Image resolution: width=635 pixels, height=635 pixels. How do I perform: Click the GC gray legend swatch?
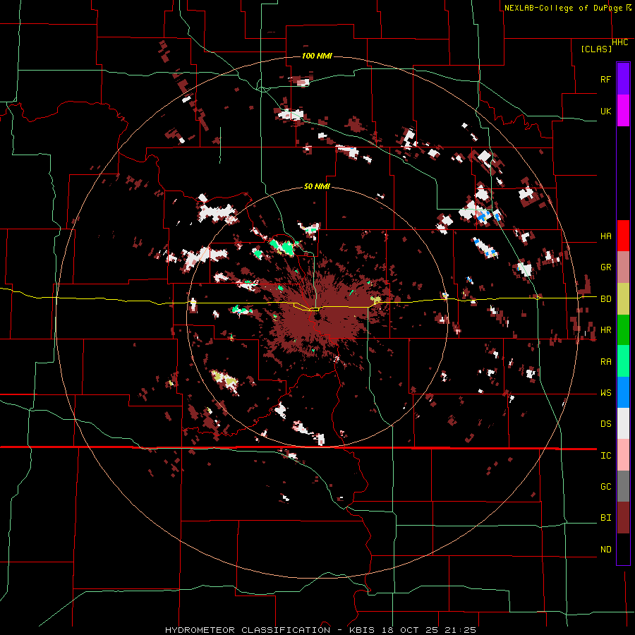point(623,486)
